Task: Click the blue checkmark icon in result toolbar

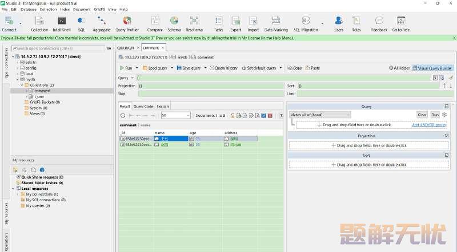Action: tap(264, 116)
